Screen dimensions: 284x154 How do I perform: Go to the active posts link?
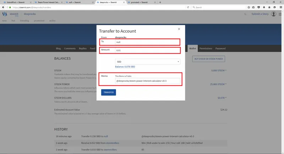pos(52,21)
